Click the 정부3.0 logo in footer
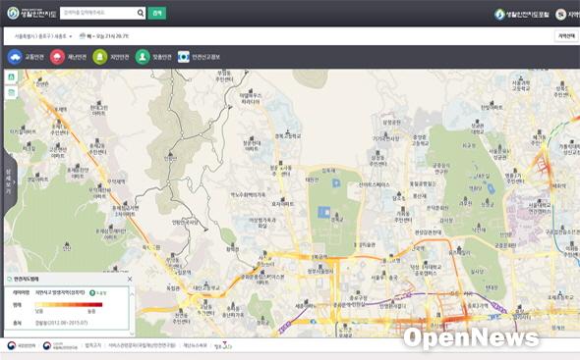The height and width of the screenshot is (360, 580). 223,345
